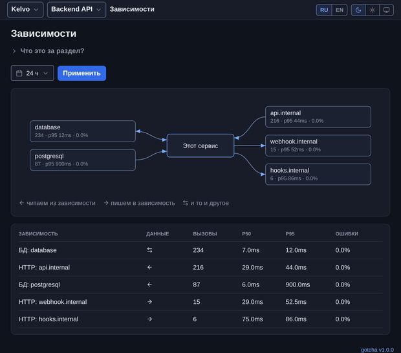The height and width of the screenshot is (353, 401).
Task: Click the left arrow icon in postgresql row
Action: coord(149,284)
